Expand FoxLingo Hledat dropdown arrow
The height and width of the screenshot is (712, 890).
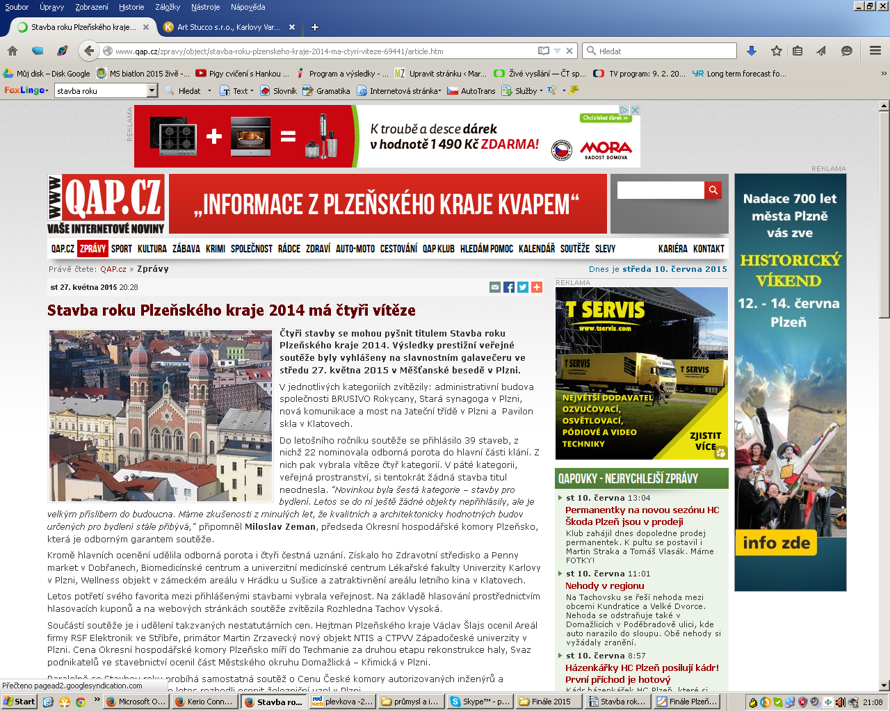209,90
